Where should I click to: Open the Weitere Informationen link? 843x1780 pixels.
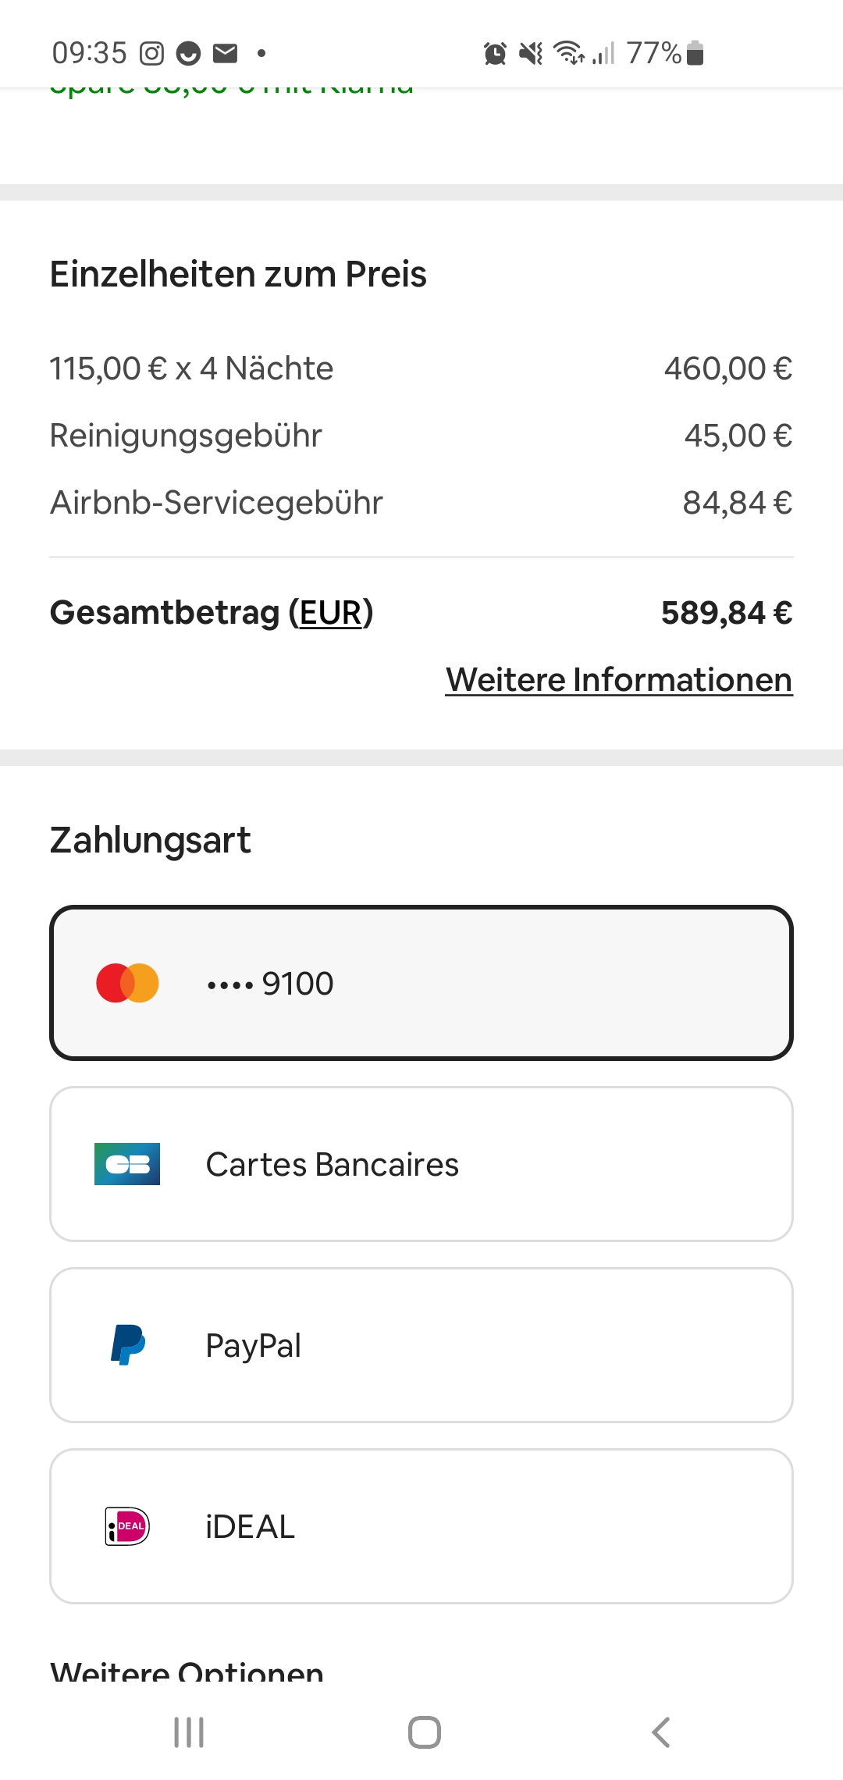point(619,679)
